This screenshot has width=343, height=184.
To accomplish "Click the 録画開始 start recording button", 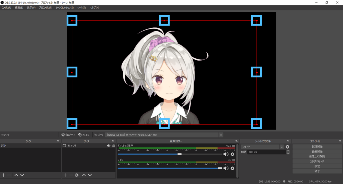I will [x=317, y=151].
